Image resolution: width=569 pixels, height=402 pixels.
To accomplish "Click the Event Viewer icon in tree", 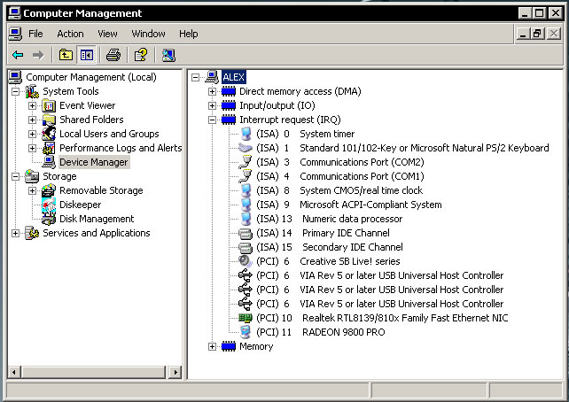I will tap(49, 105).
